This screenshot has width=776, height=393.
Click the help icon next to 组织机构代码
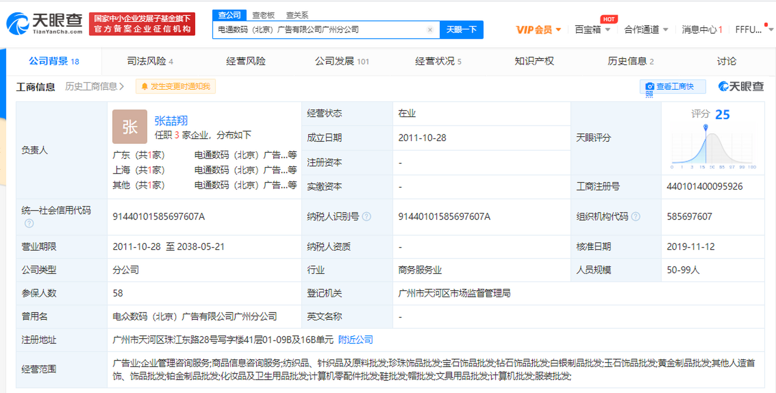click(x=636, y=217)
